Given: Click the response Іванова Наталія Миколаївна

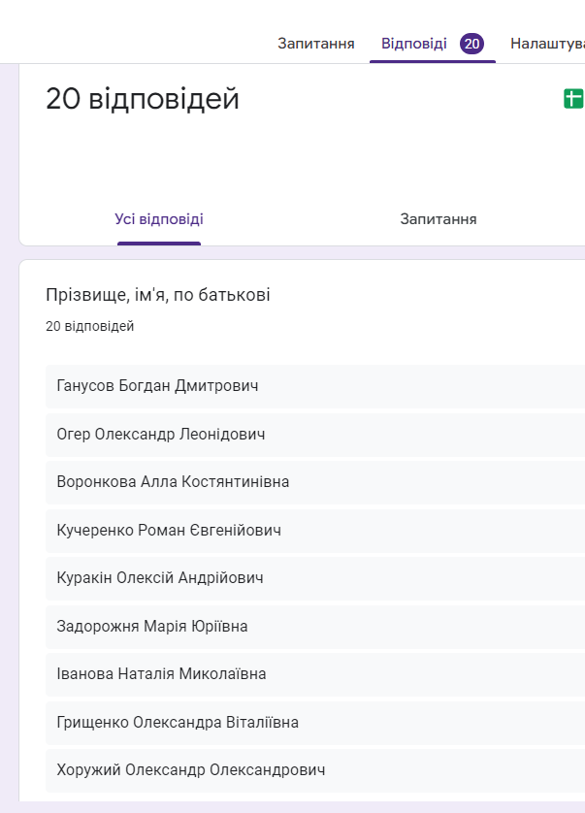Looking at the screenshot, I should [161, 674].
